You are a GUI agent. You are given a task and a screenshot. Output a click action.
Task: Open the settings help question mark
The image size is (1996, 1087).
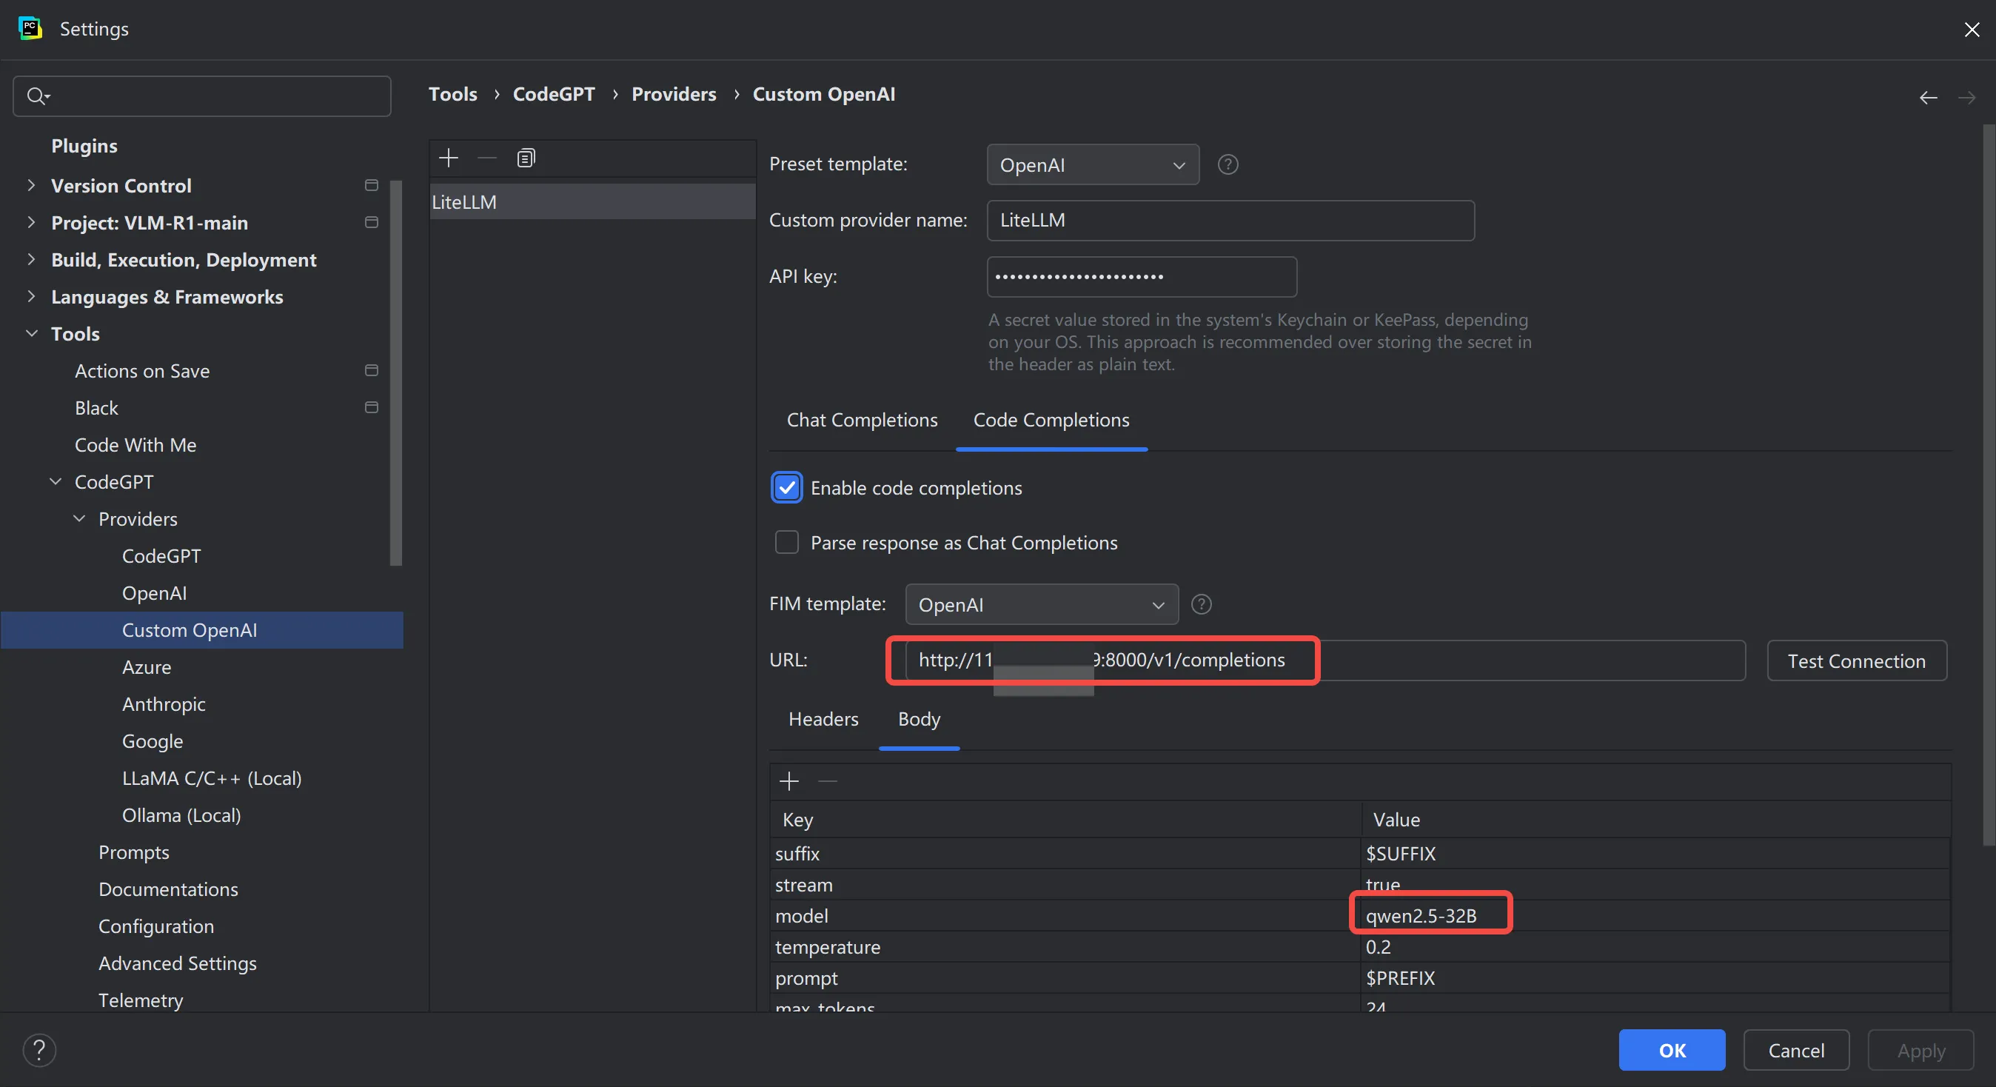click(x=38, y=1051)
